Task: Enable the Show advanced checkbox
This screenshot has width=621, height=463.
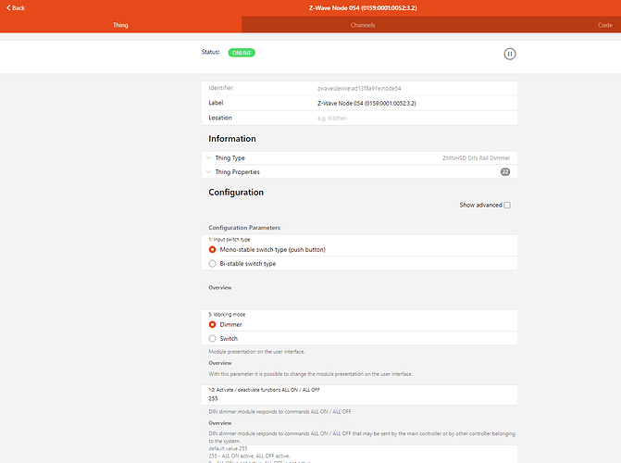Action: (507, 205)
